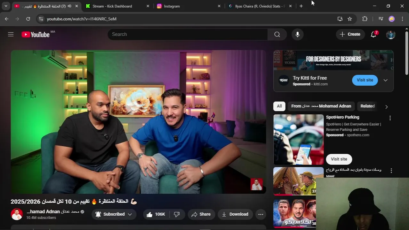The image size is (409, 230).
Task: Download the video
Action: click(235, 214)
